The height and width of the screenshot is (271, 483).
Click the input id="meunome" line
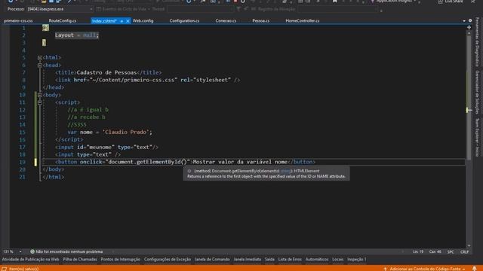[x=106, y=148]
